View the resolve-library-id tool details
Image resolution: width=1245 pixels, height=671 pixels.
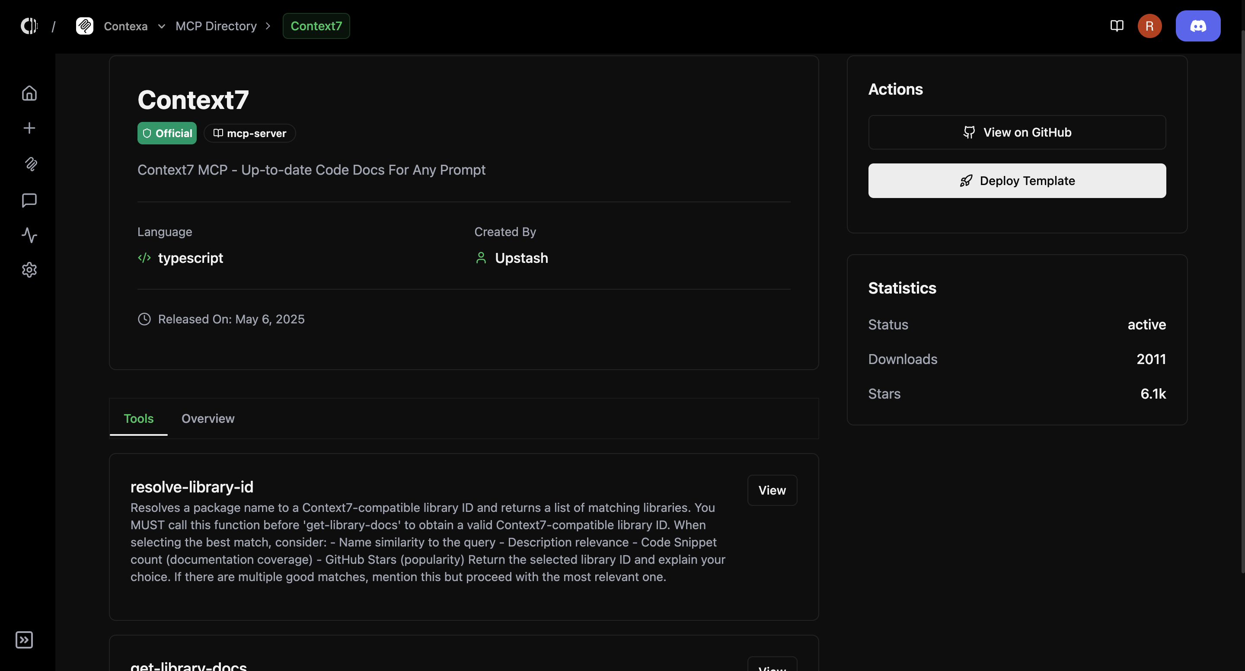tap(772, 490)
